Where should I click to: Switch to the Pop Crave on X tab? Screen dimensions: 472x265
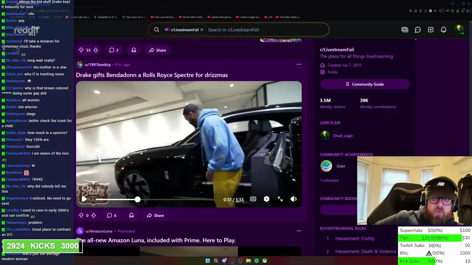click(x=134, y=17)
